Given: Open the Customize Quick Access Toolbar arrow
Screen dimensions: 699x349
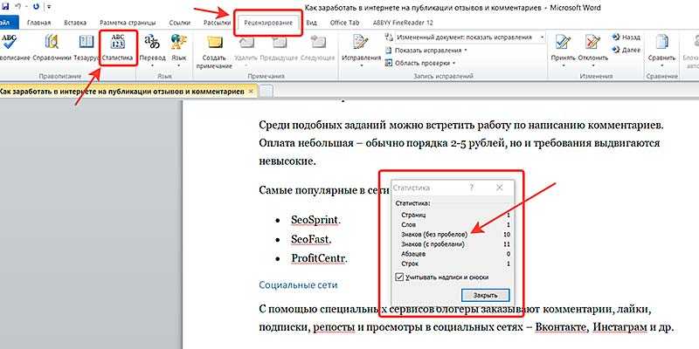Looking at the screenshot, I should coord(49,8).
